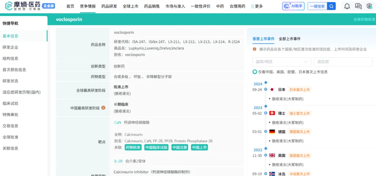Switch to the 全部上市事件 tab
The image size is (376, 176).
coord(289,39)
